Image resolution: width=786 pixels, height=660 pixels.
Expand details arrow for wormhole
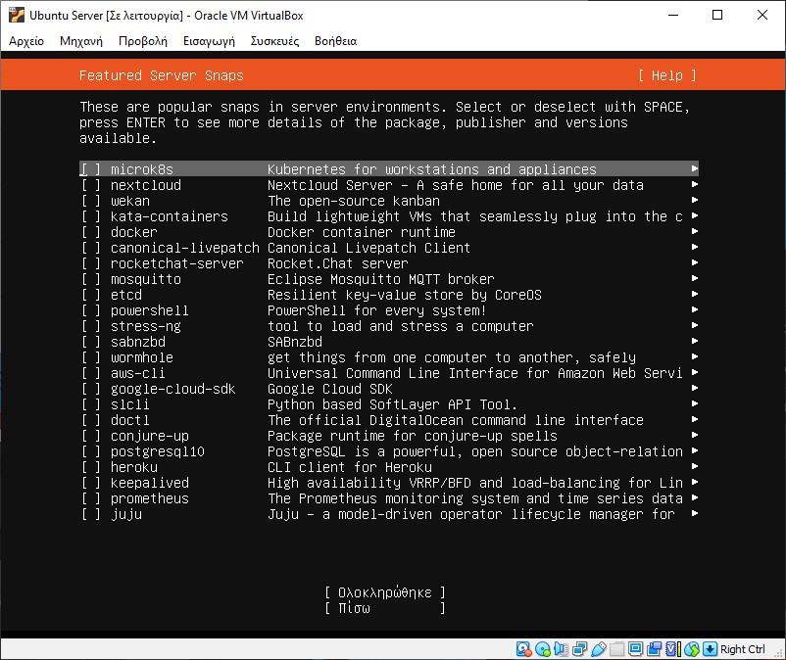tap(694, 357)
